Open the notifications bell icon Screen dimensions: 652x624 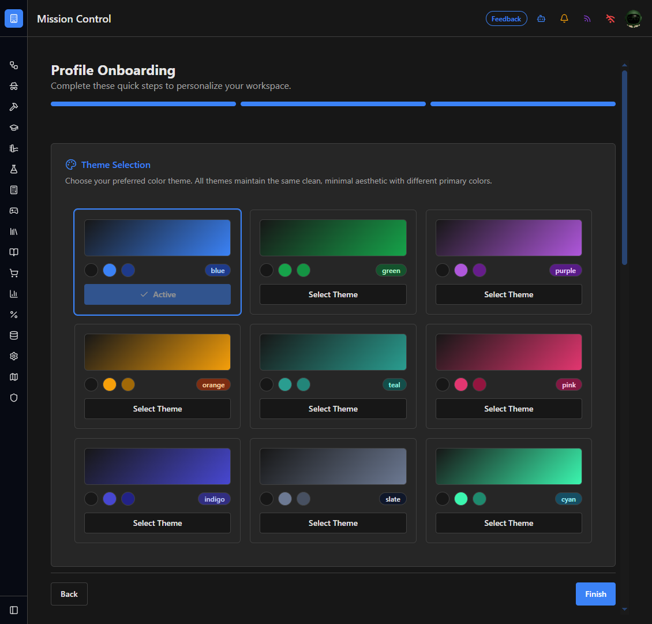point(564,18)
